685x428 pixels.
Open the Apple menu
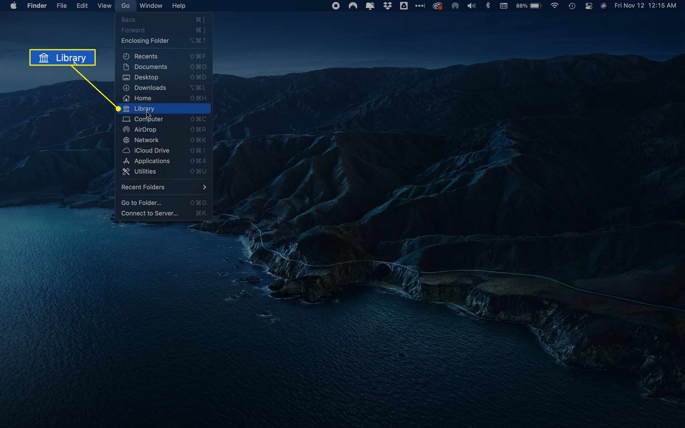click(x=13, y=6)
